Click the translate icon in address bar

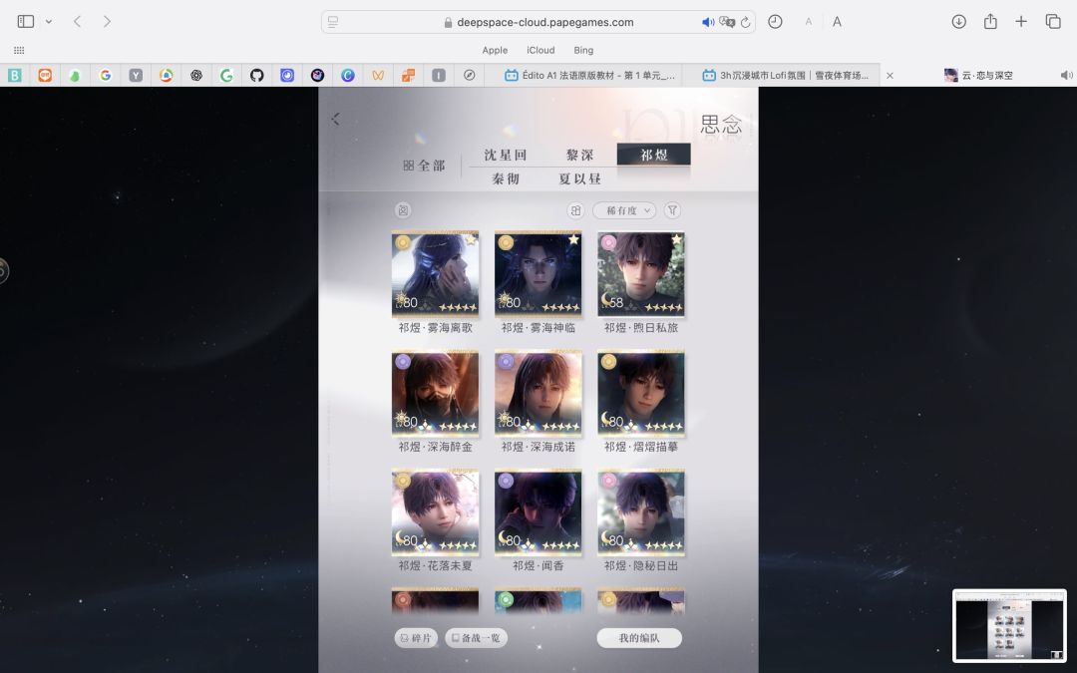click(727, 22)
